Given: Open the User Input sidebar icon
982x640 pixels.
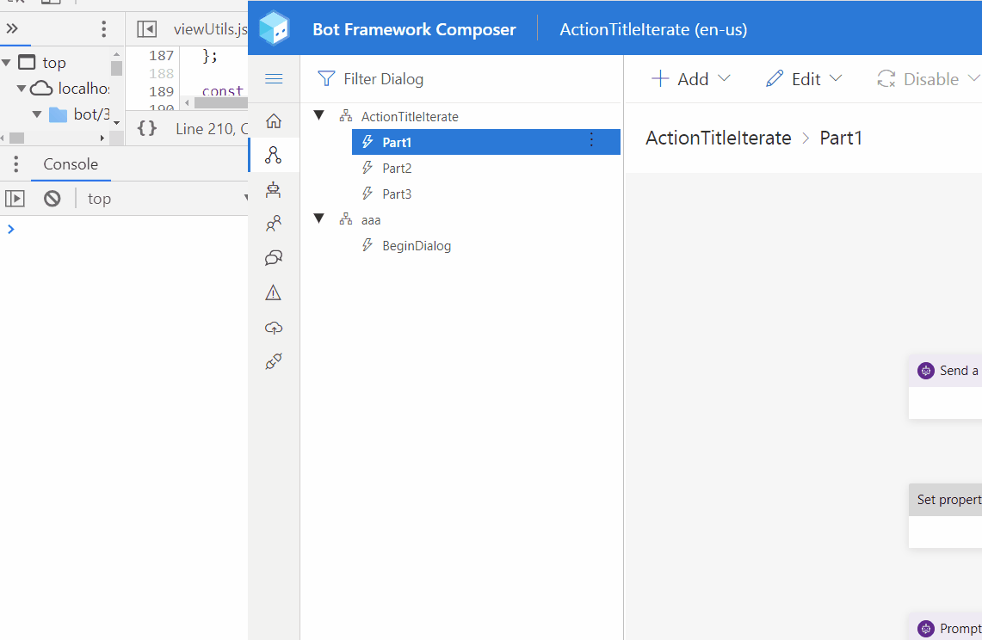Looking at the screenshot, I should (274, 224).
